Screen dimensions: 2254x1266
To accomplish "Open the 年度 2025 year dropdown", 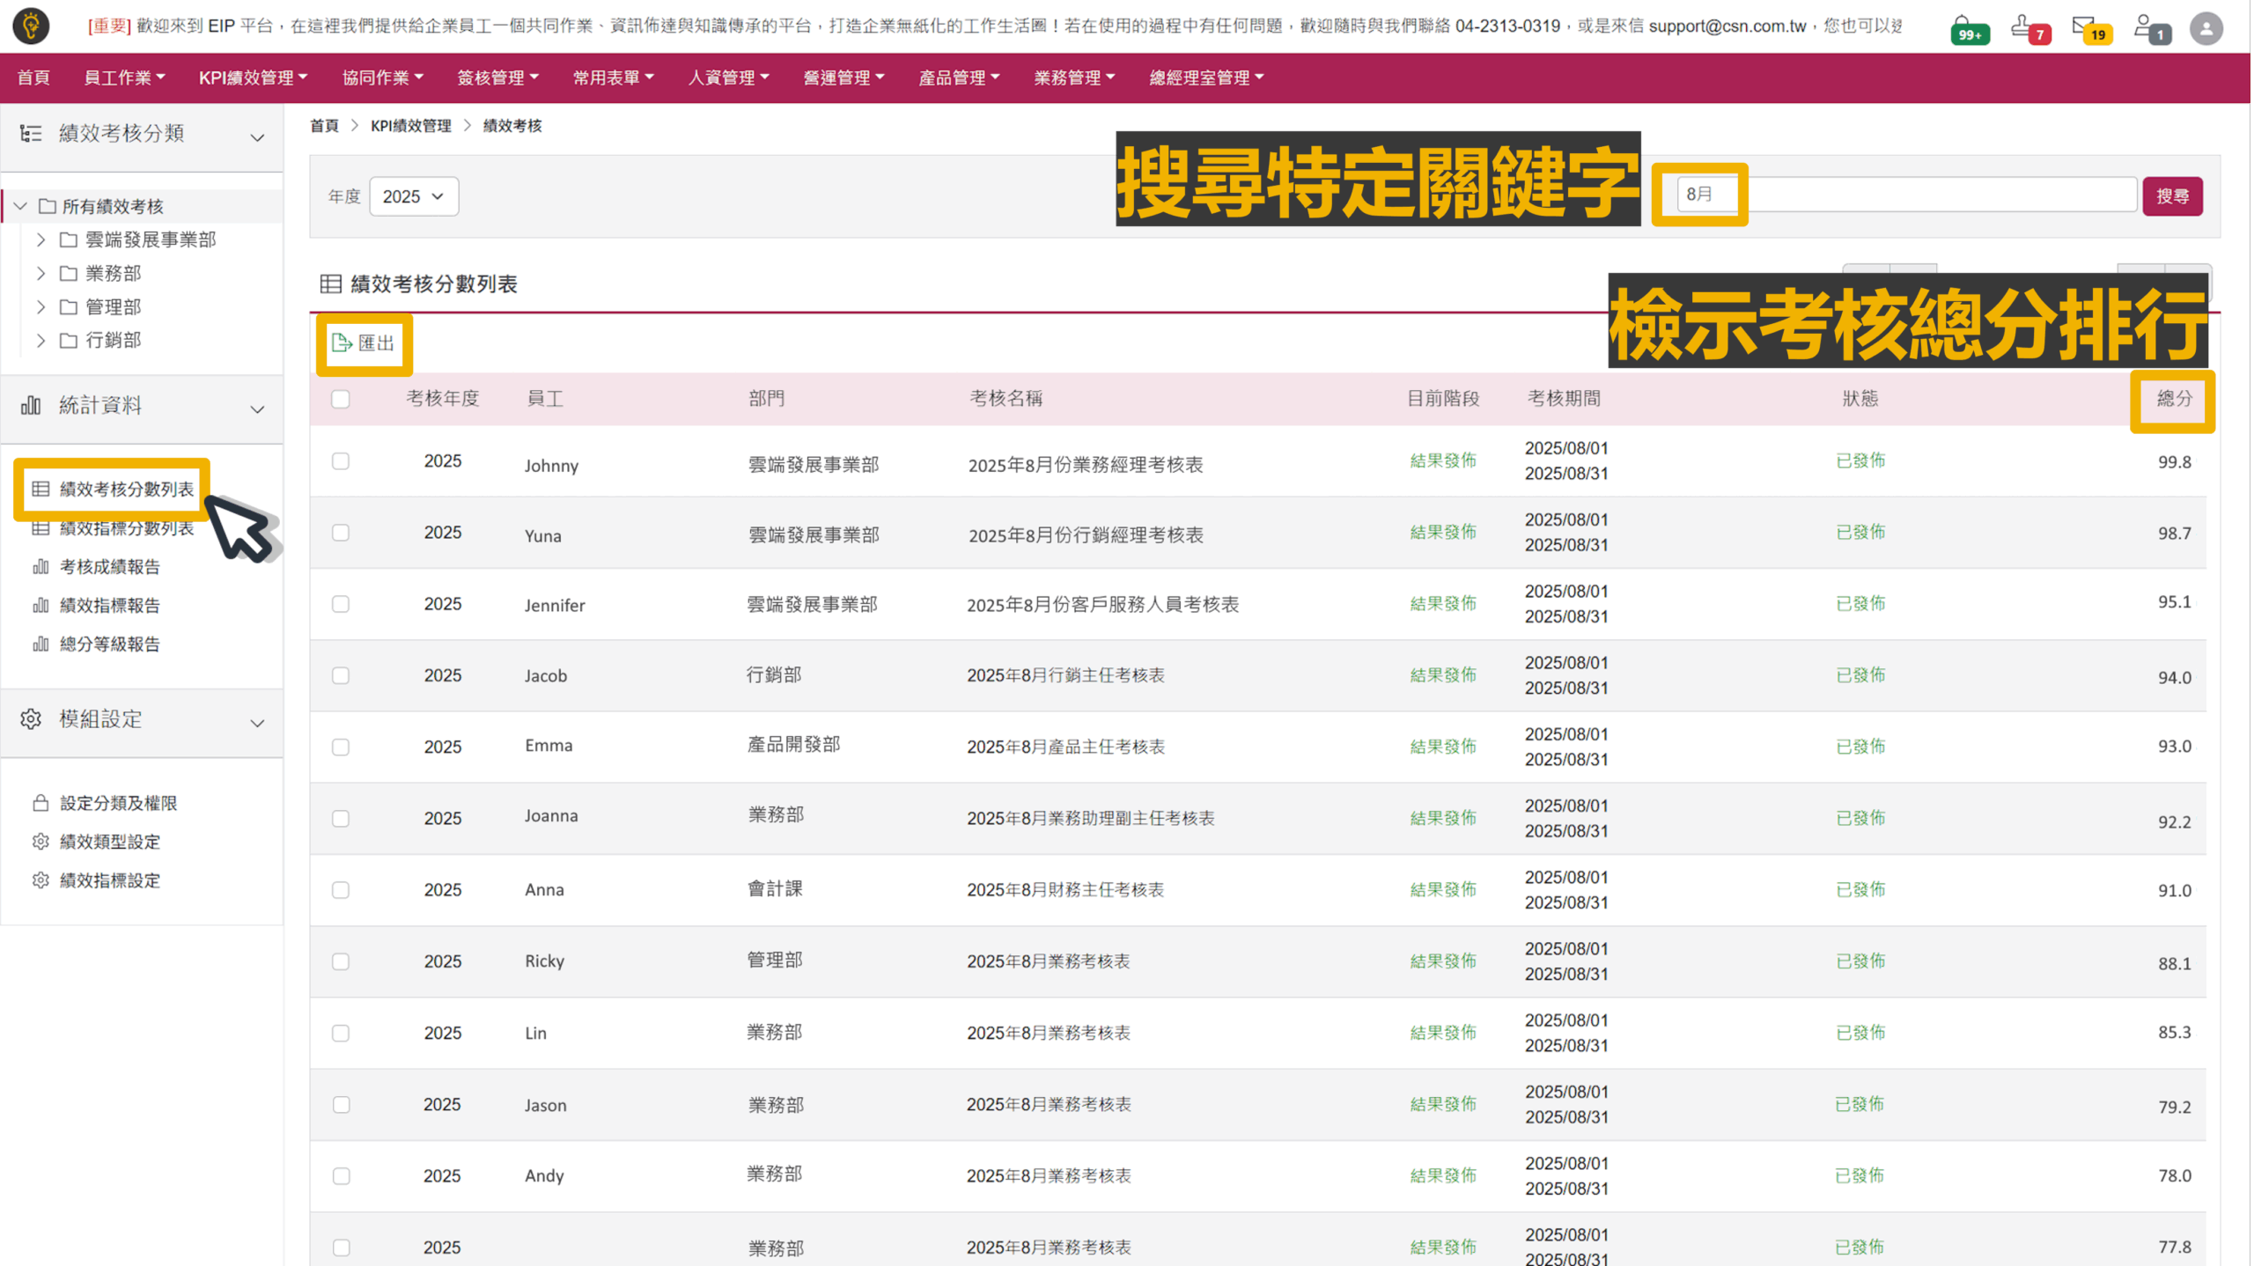I will [414, 196].
